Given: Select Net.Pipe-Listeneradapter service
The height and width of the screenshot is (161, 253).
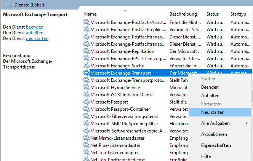Looking at the screenshot, I should pyautogui.click(x=115, y=145).
